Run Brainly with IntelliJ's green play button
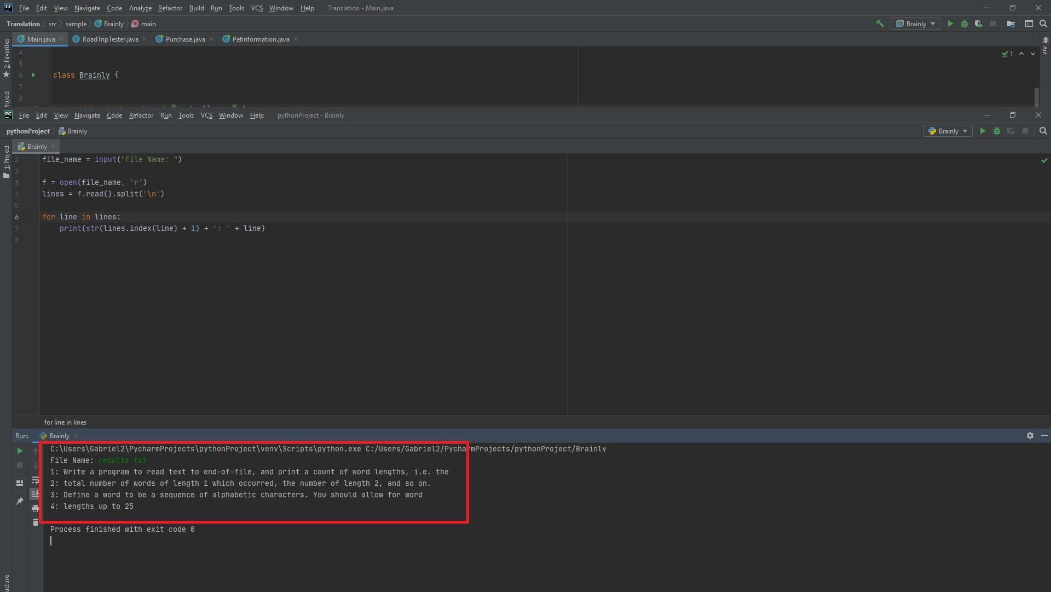 point(950,24)
